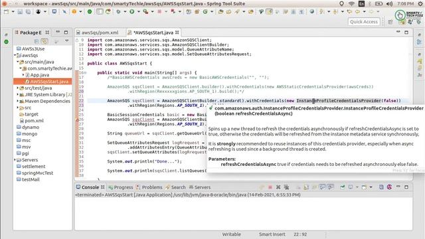This screenshot has width=425, height=239.
Task: Toggle Mark Occurrences in the toolbar
Action: pyautogui.click(x=269, y=12)
